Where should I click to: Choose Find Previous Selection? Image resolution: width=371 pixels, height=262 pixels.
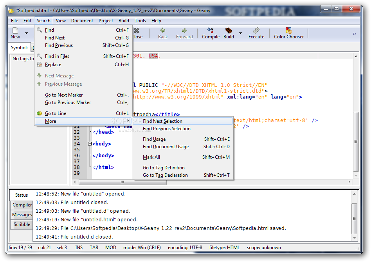pyautogui.click(x=183, y=129)
